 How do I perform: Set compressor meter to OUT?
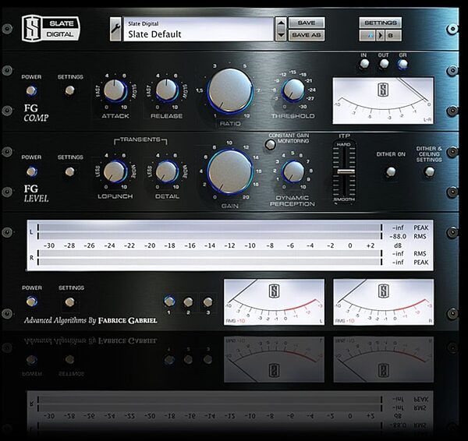[384, 64]
